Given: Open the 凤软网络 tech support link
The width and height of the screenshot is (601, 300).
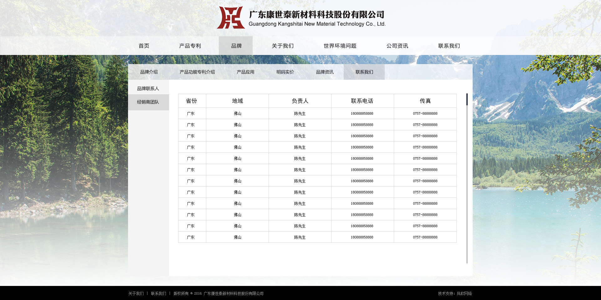Looking at the screenshot, I should pyautogui.click(x=464, y=294).
